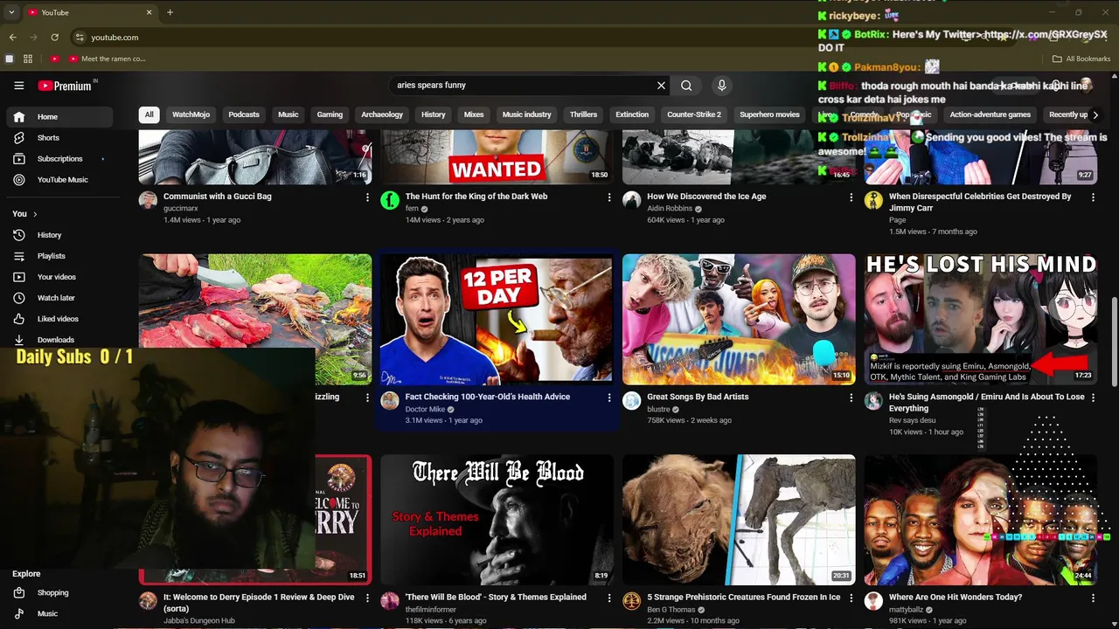Select the Music industry filter chip
This screenshot has width=1119, height=629.
(x=526, y=114)
